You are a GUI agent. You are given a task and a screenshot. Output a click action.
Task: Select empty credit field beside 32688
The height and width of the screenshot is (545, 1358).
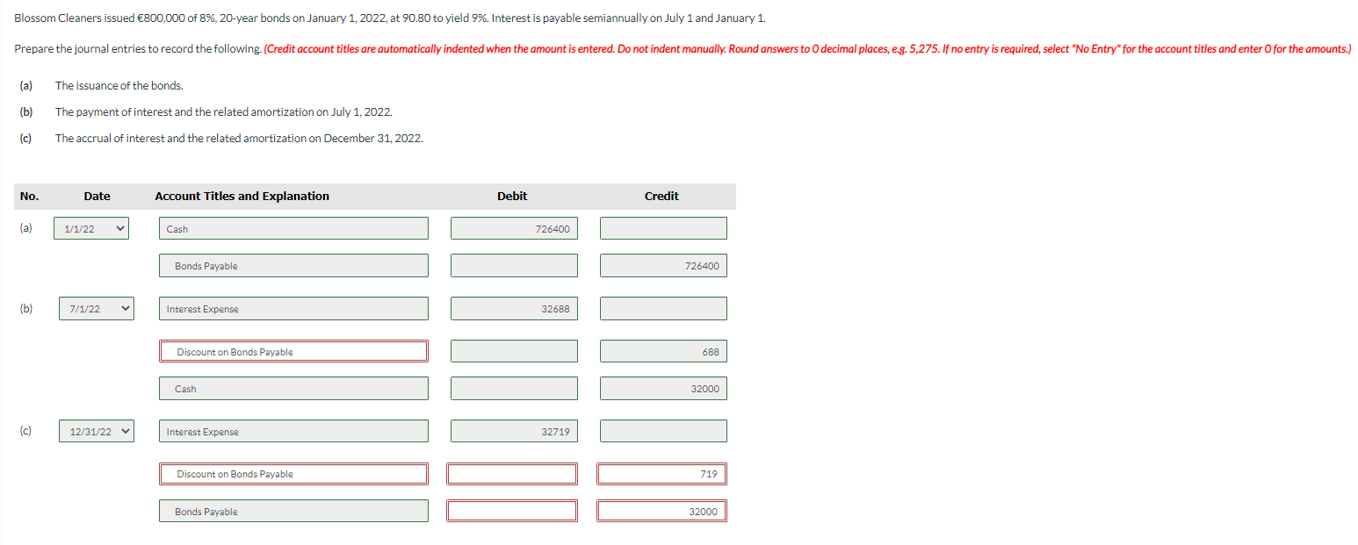663,309
